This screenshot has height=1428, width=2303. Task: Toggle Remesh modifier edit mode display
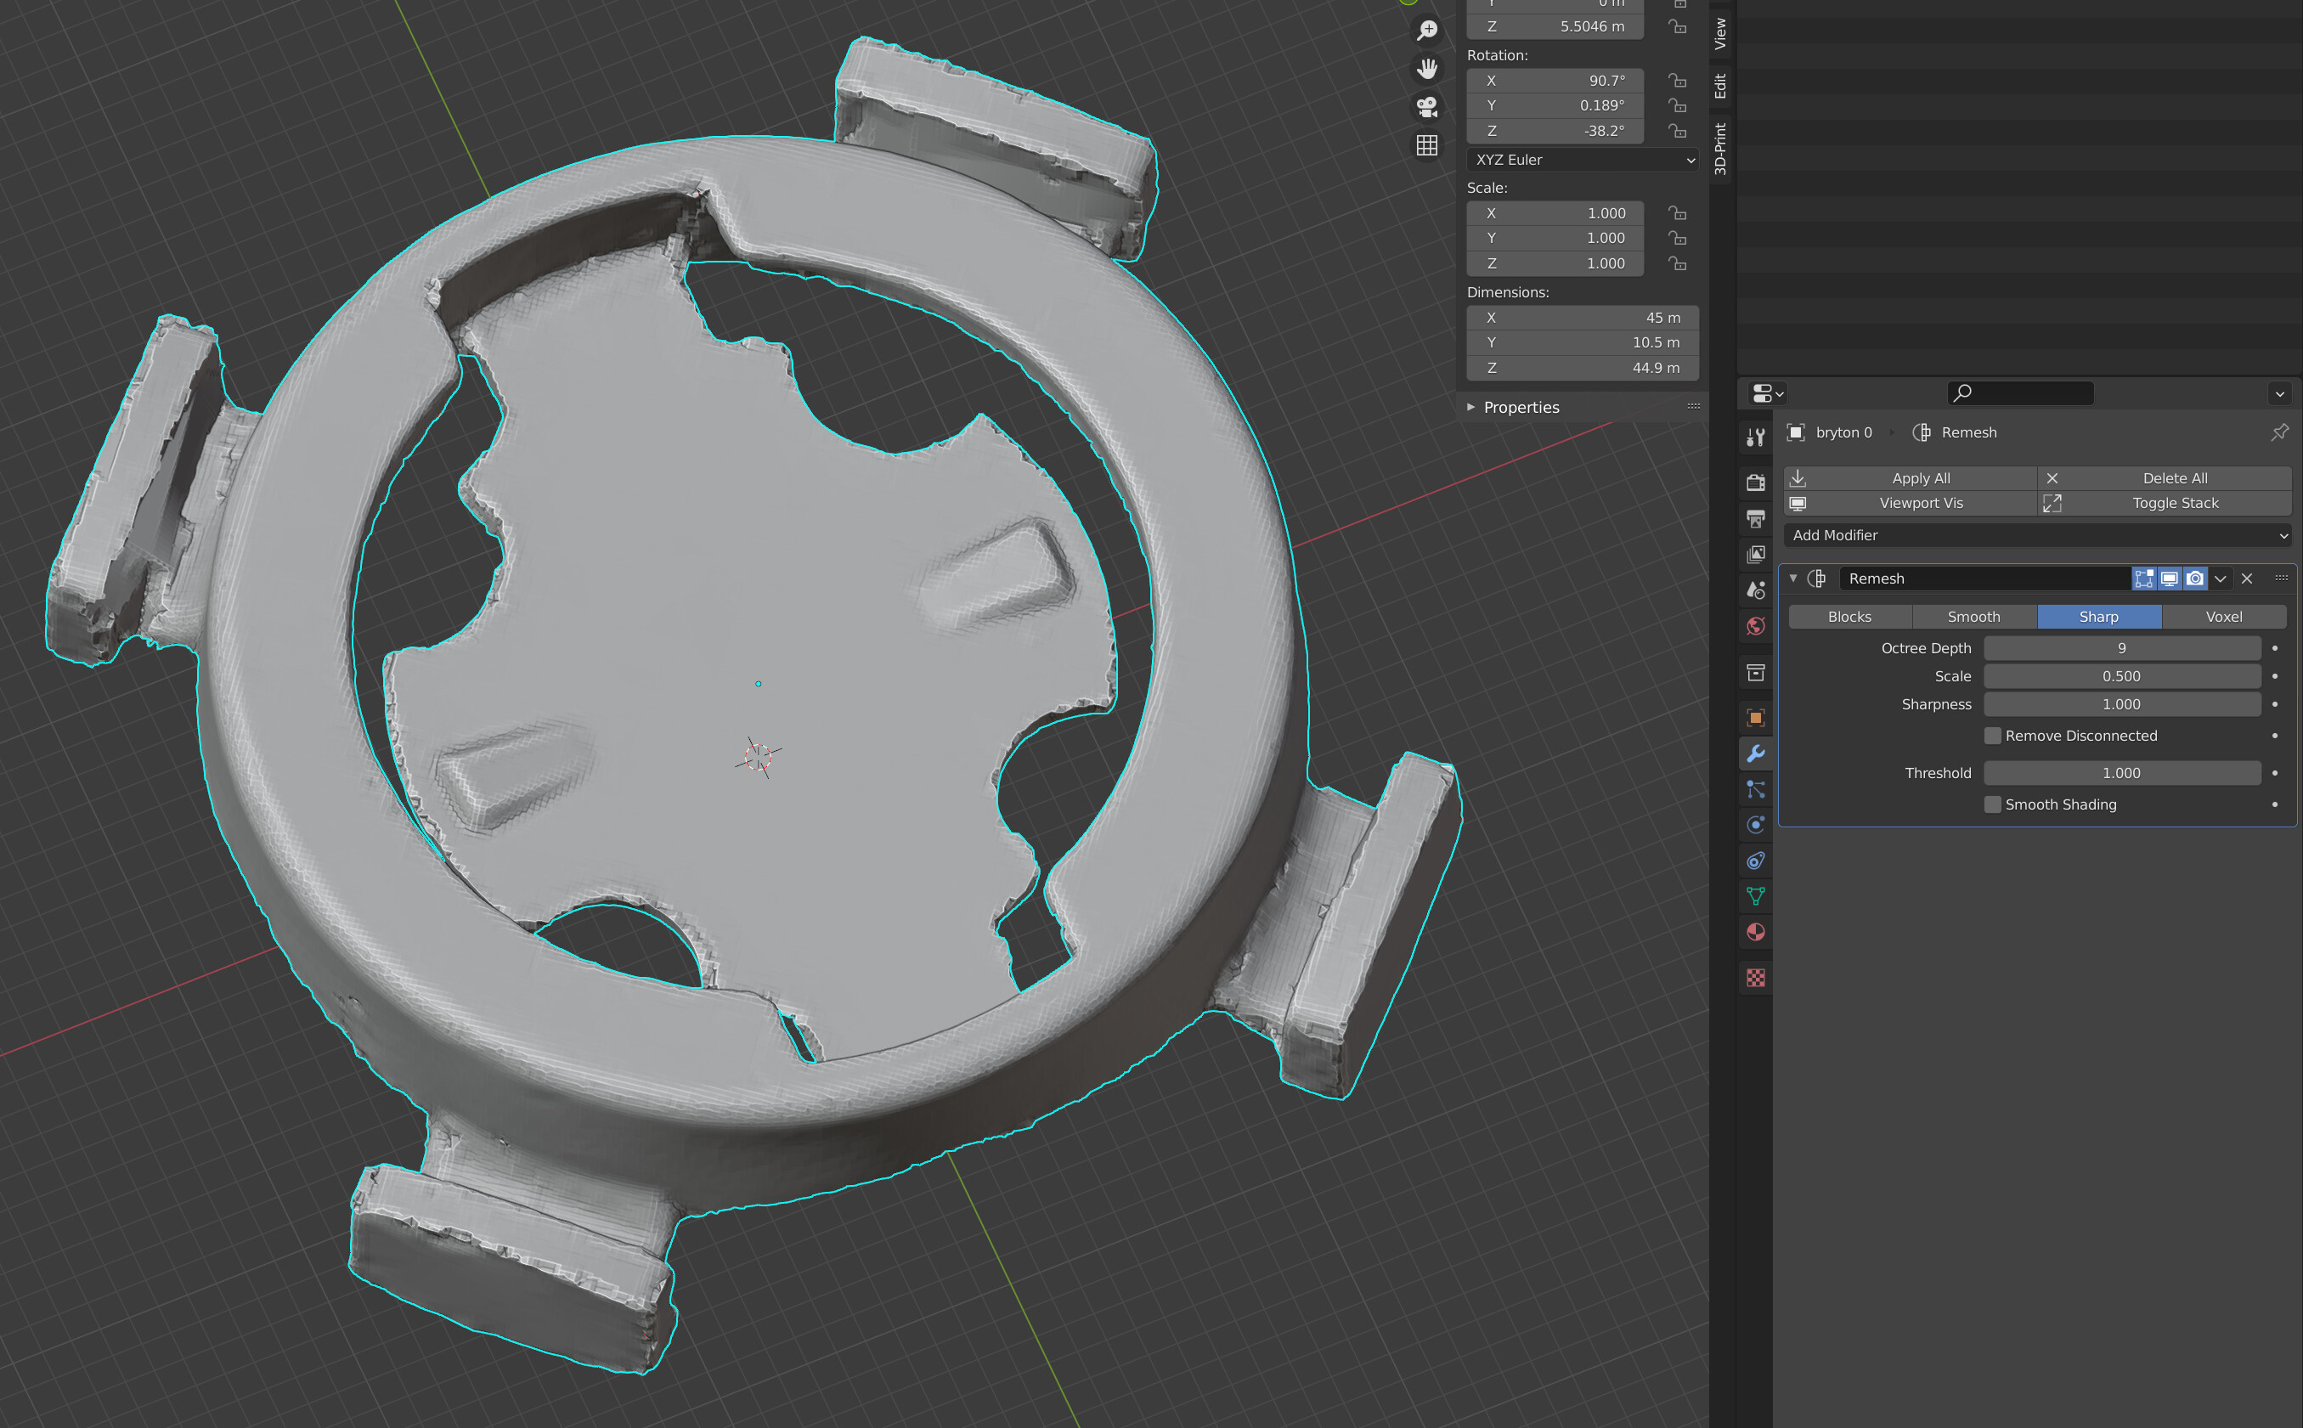click(x=2144, y=578)
